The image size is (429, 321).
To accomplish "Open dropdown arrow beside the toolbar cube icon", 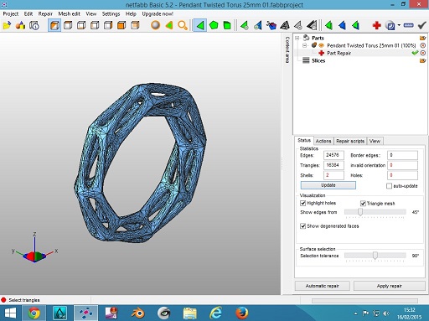I will [x=399, y=25].
